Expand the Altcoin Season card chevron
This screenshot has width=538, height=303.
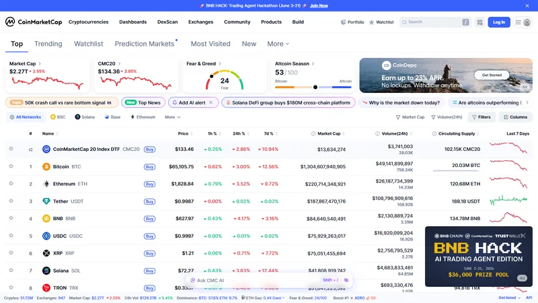[313, 63]
